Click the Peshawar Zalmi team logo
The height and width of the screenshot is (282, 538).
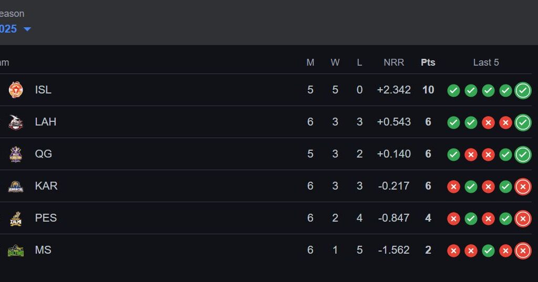click(16, 218)
